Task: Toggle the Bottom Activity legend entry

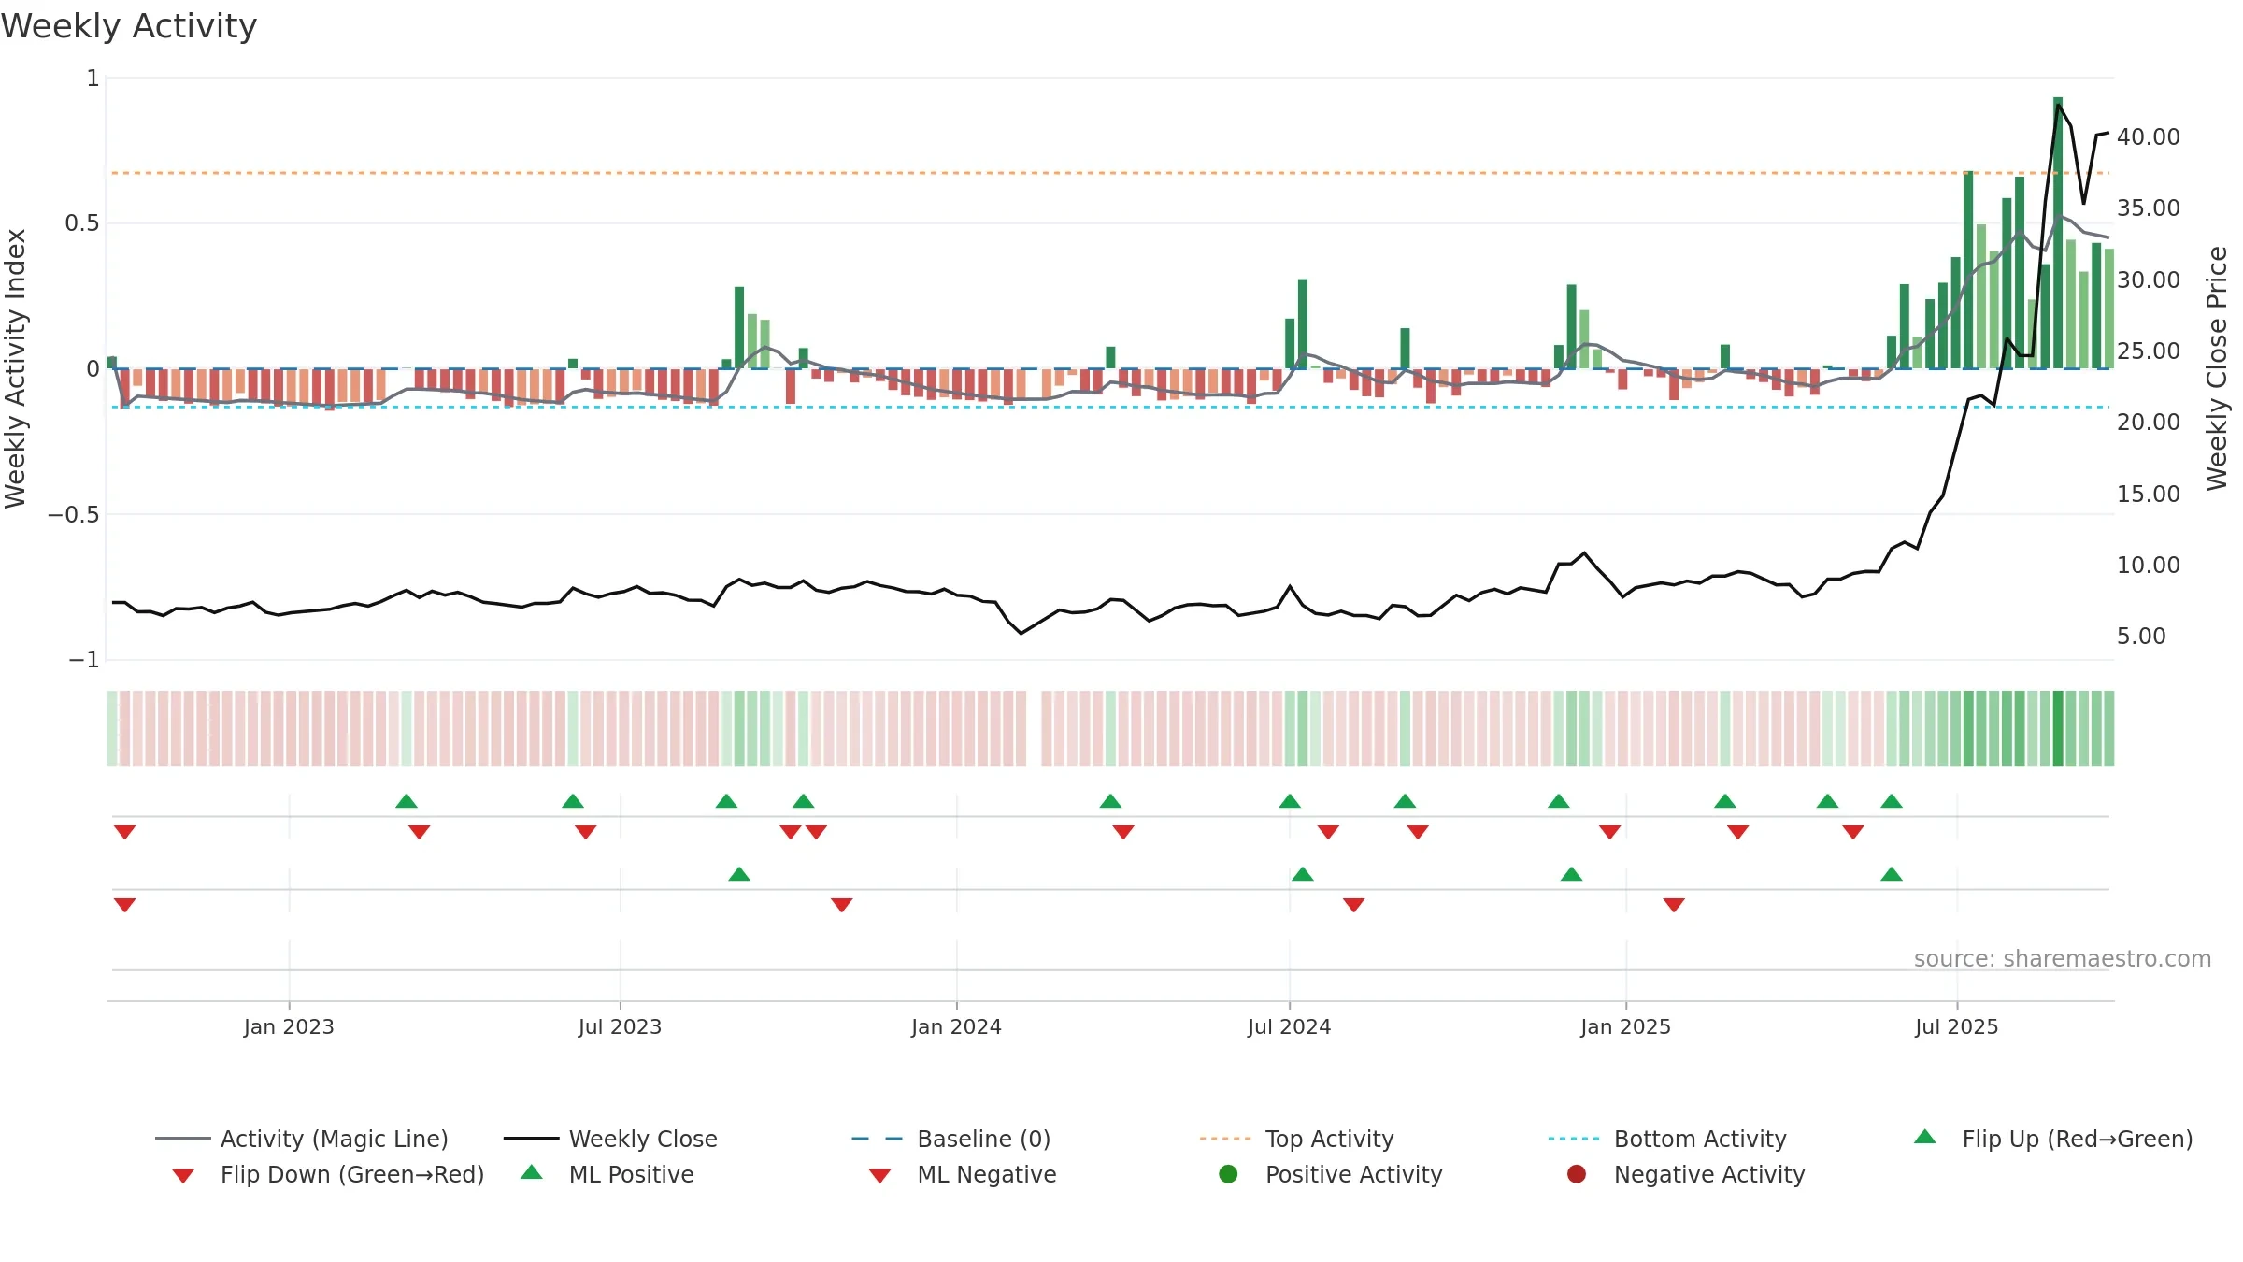Action: click(1667, 1139)
